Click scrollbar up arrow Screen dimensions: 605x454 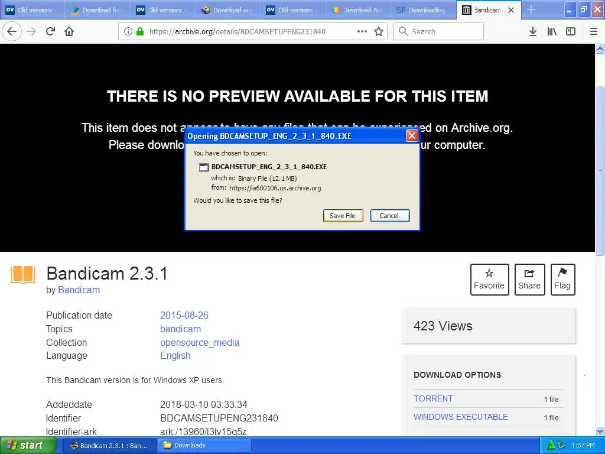[600, 48]
